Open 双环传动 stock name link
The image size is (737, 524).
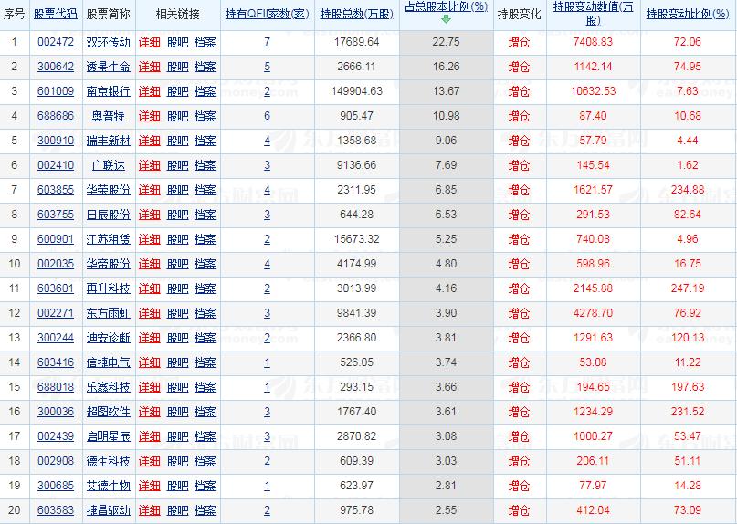coord(108,42)
